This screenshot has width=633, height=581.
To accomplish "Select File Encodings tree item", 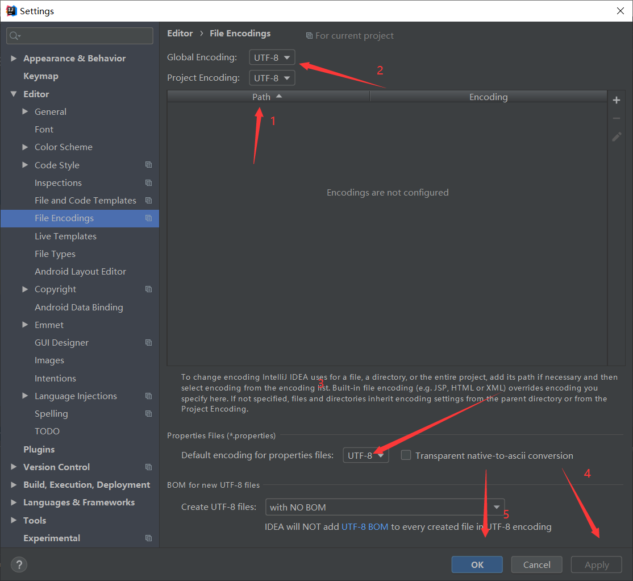I will [80, 218].
